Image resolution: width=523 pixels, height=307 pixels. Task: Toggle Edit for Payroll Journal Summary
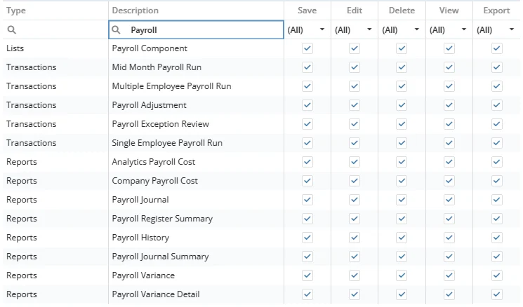point(355,257)
